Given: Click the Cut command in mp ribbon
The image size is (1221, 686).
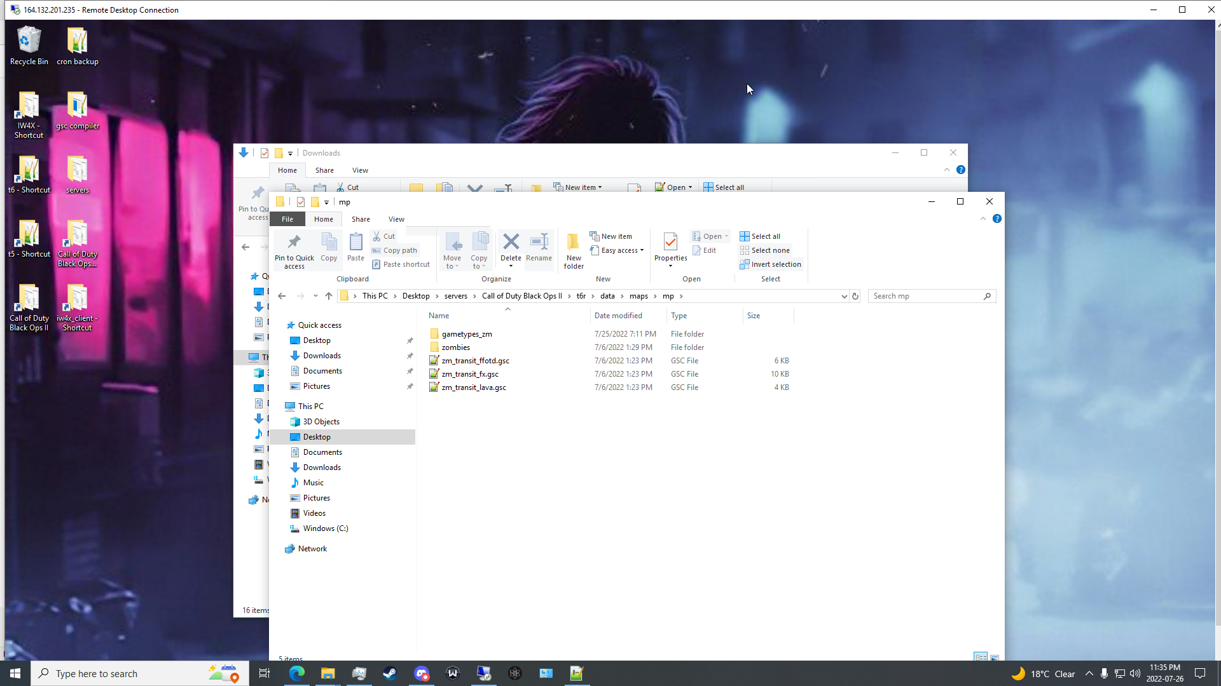Looking at the screenshot, I should 384,236.
